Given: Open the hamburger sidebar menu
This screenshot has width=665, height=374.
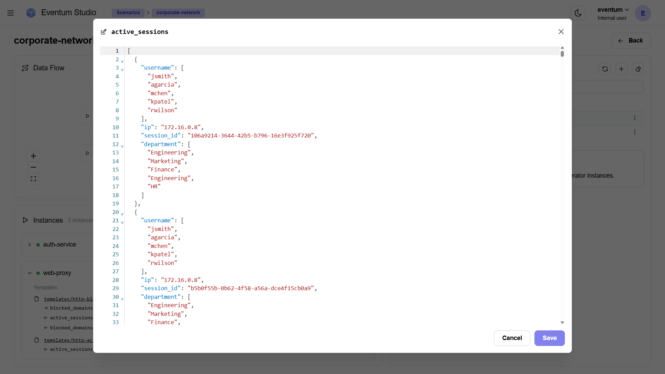Looking at the screenshot, I should tap(10, 13).
